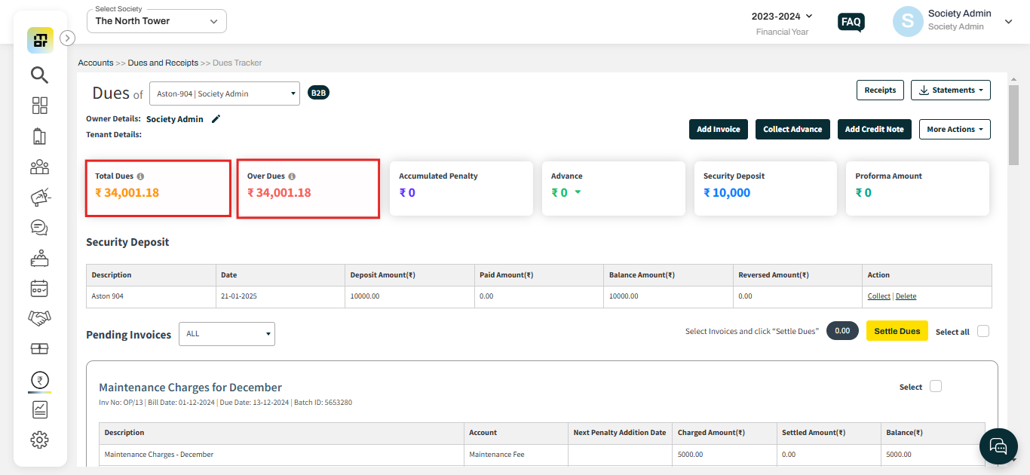Screen dimensions: 1030x475
Task: Click the megaphone announcements icon
Action: 40,197
